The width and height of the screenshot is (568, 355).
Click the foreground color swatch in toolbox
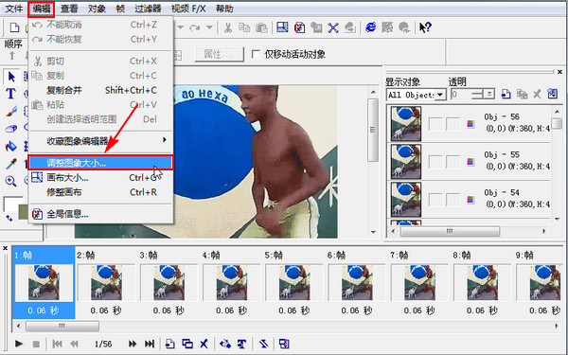tap(12, 204)
